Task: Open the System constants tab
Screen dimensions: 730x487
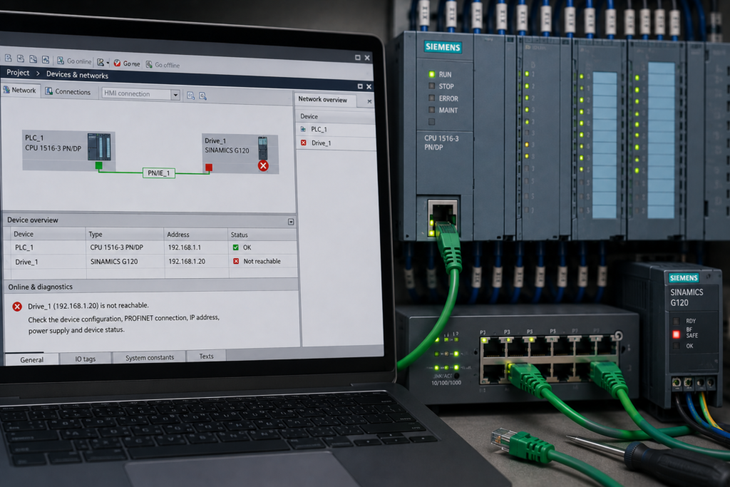Action: coord(150,357)
